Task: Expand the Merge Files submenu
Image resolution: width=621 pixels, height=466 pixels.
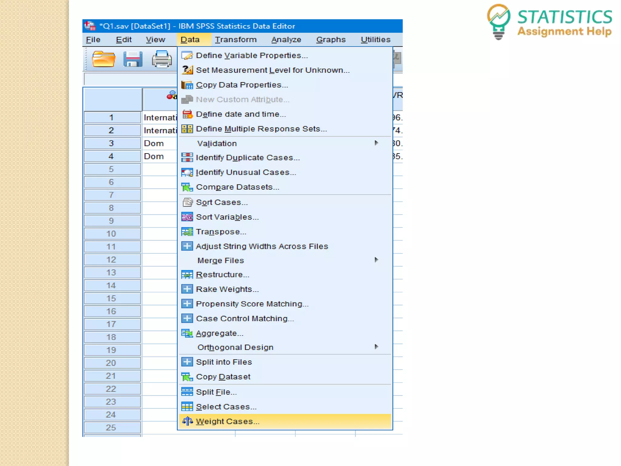Action: (376, 260)
